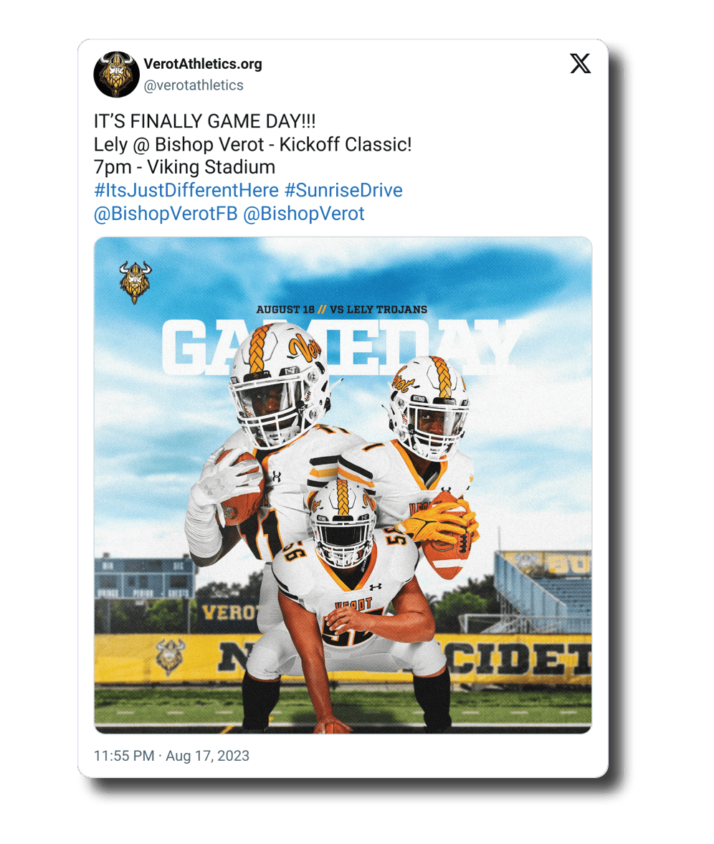The width and height of the screenshot is (714, 844).
Task: Click the VEROT wall sign behind players
Action: click(230, 612)
